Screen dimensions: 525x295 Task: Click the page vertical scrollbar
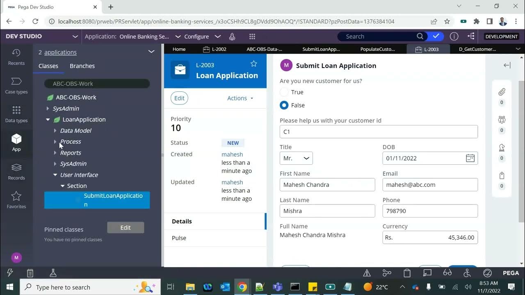point(521,152)
